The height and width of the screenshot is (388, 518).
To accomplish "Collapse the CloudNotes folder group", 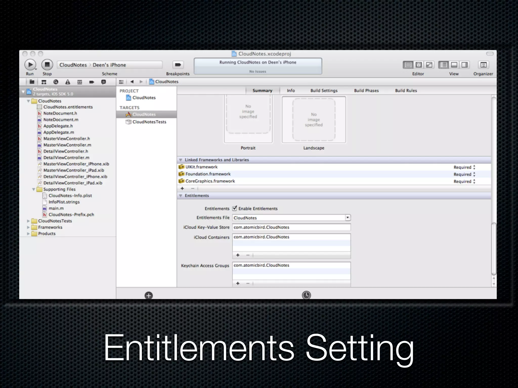I will point(28,101).
